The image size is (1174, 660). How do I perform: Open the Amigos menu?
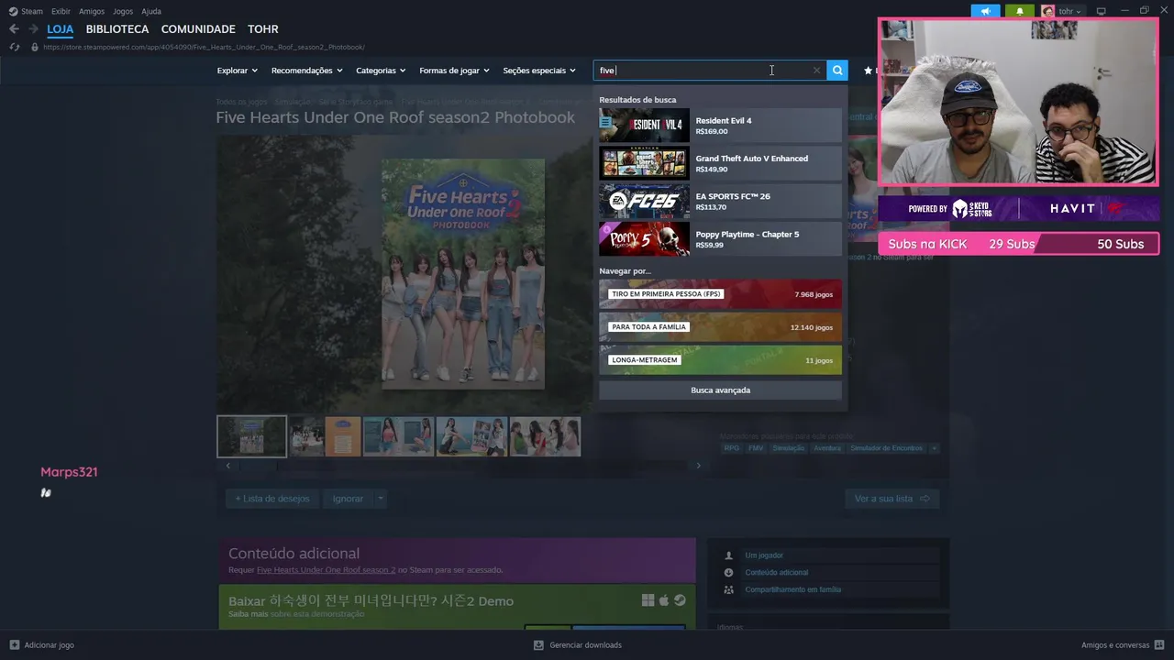(x=92, y=11)
